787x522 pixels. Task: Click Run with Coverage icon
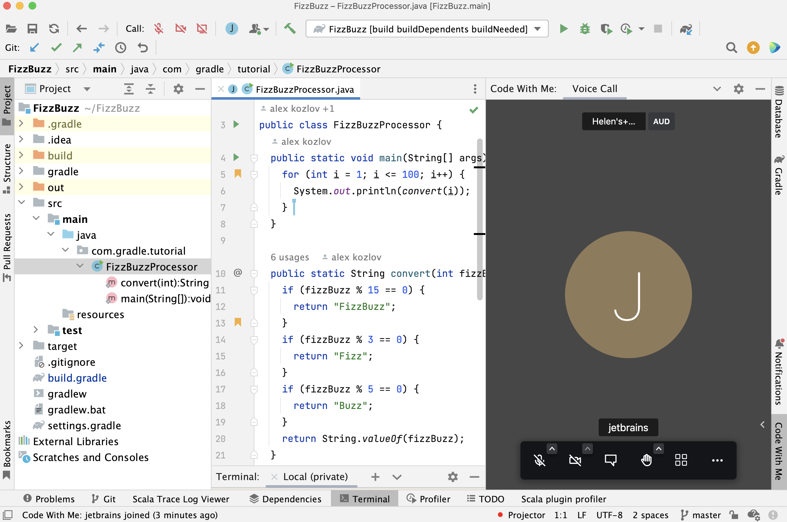[606, 29]
